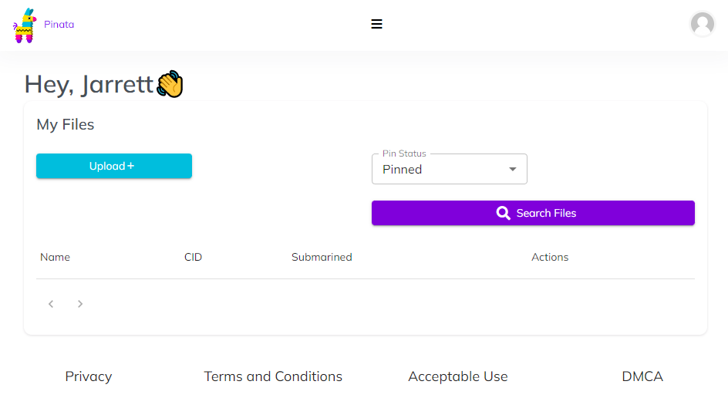Open the Acceptable Use link
The height and width of the screenshot is (415, 728).
tap(458, 376)
